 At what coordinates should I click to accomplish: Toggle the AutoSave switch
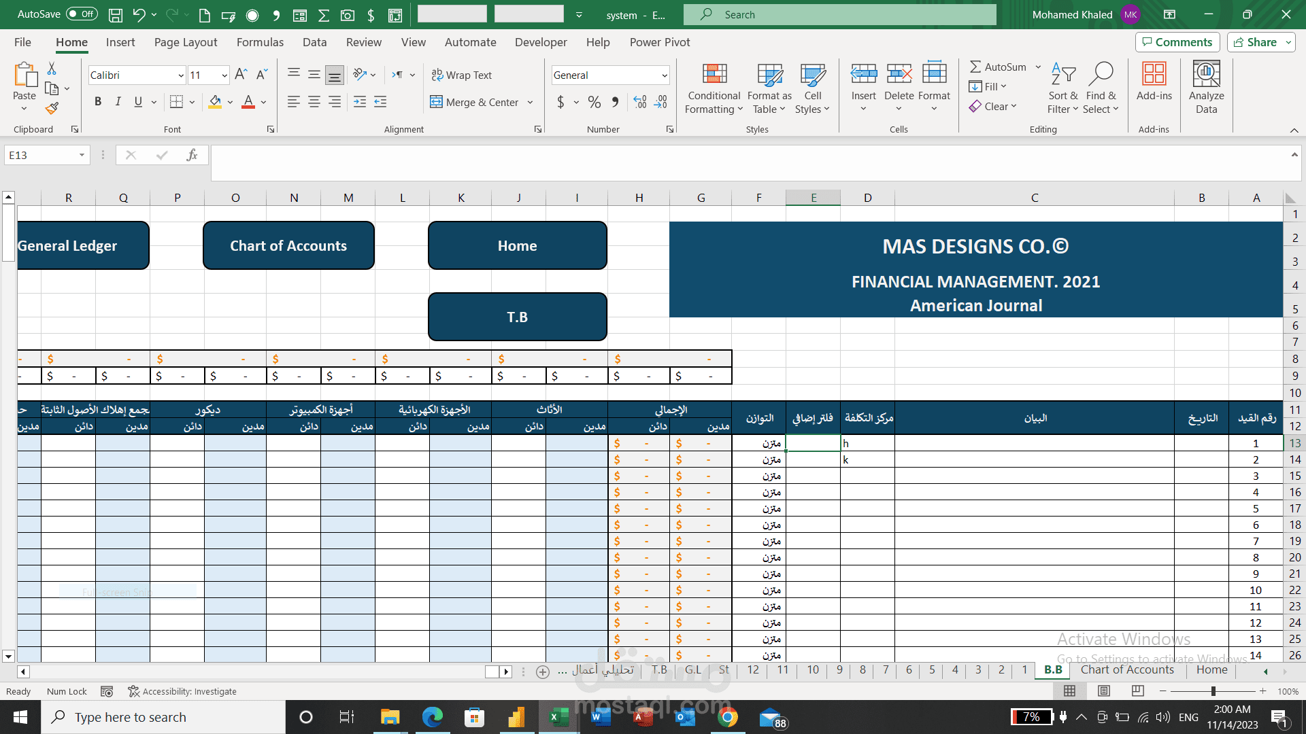(82, 14)
